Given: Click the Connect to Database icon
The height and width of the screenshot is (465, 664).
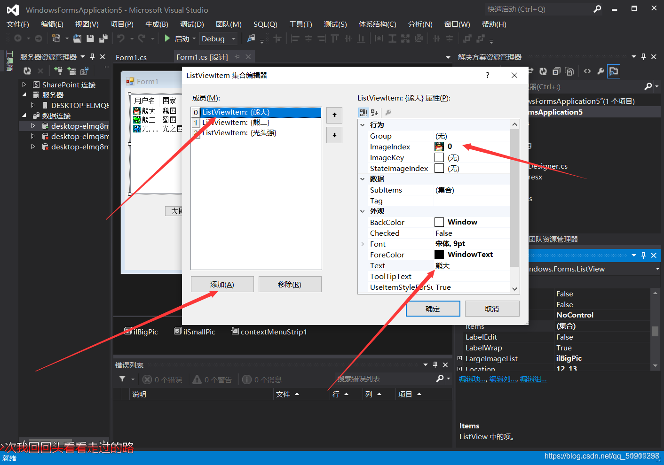Looking at the screenshot, I should click(x=58, y=71).
